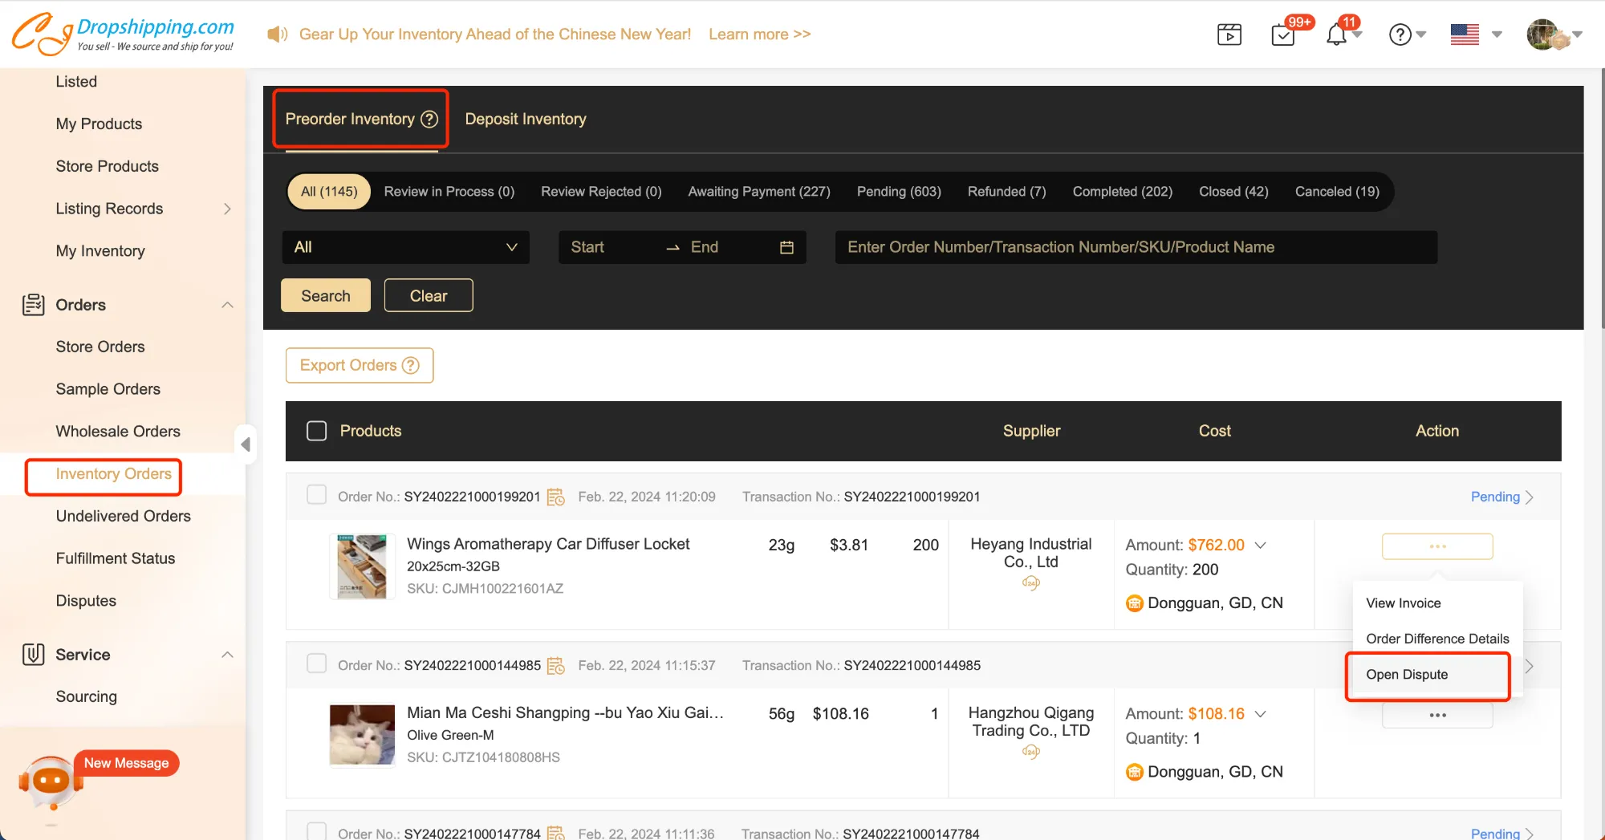Click the calendar icon in date range field
The image size is (1605, 840).
[x=786, y=247]
